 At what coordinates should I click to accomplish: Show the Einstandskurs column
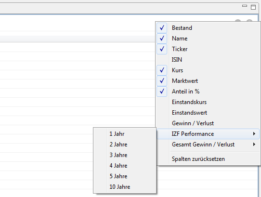pos(189,102)
